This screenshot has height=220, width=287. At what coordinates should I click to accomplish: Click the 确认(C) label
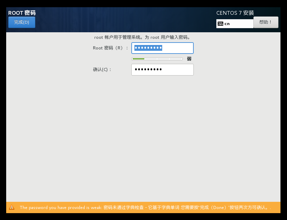coord(102,70)
